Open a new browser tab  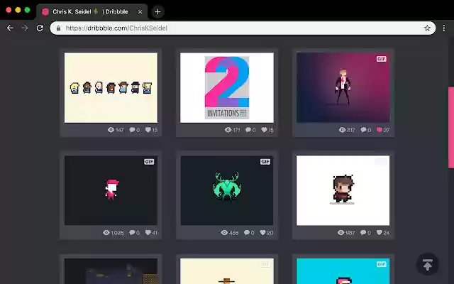pos(157,12)
